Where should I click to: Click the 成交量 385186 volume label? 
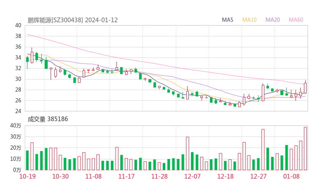click(48, 119)
